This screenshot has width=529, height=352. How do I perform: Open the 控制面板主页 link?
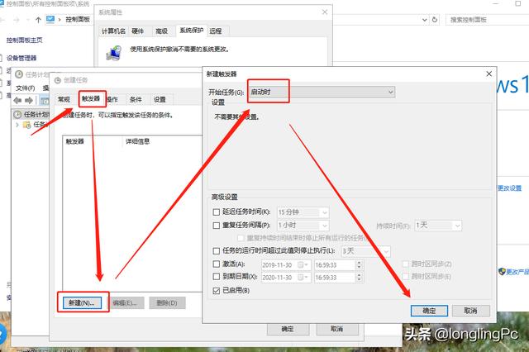pyautogui.click(x=25, y=40)
